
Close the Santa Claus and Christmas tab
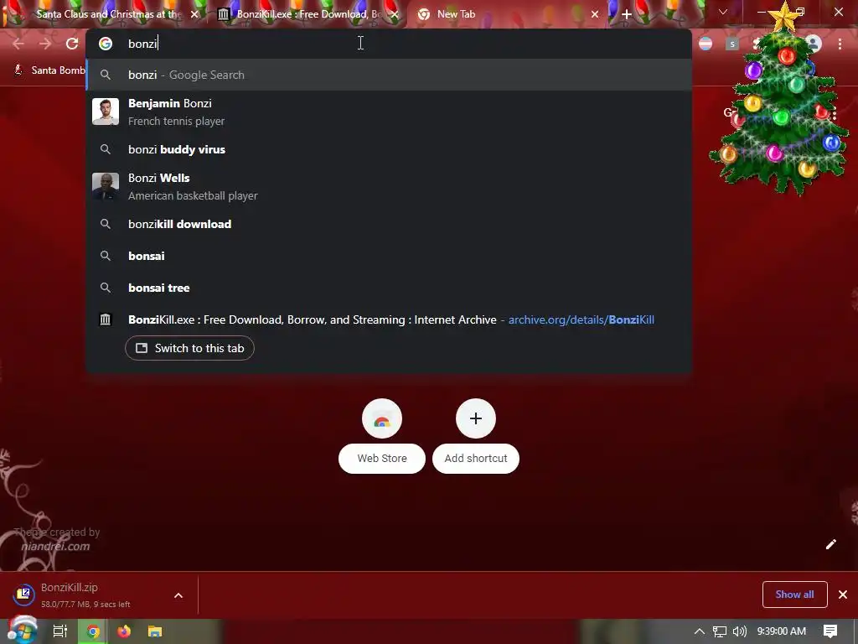[194, 14]
